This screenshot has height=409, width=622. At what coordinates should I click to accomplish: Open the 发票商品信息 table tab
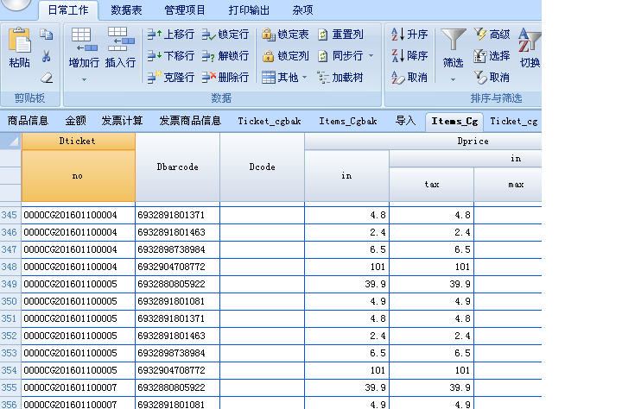tap(190, 121)
